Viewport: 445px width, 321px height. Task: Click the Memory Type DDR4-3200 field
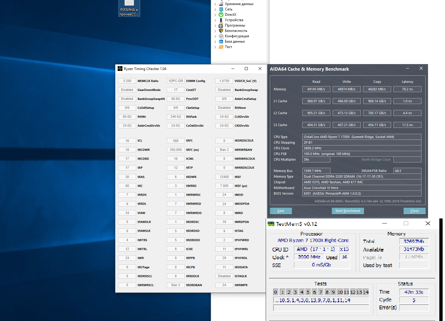pyautogui.click(x=362, y=176)
